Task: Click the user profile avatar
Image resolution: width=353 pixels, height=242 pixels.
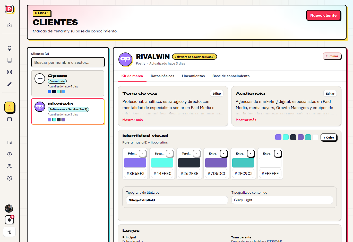Action: tap(9, 208)
